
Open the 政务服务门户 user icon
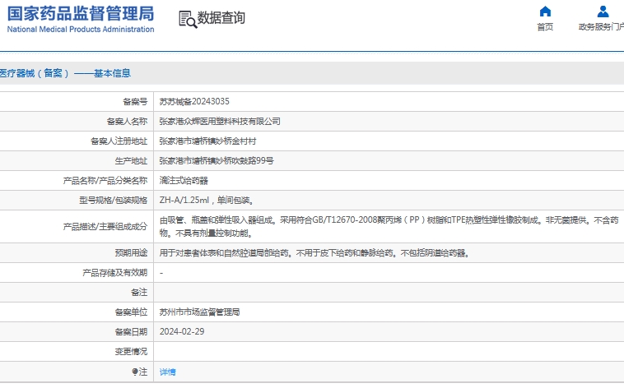[x=603, y=12]
